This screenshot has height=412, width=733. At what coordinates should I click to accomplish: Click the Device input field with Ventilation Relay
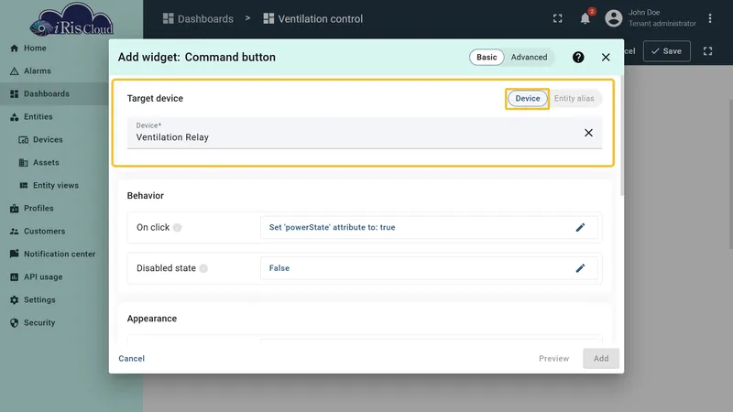click(x=364, y=133)
